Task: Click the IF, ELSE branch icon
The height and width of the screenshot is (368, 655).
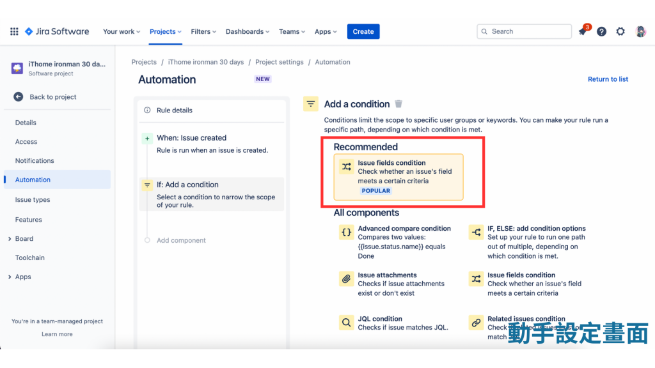Action: coord(476,233)
